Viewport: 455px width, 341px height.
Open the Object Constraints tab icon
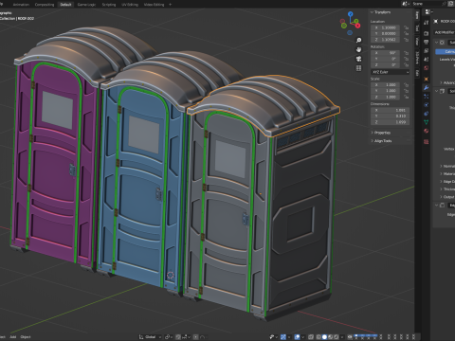pos(426,114)
